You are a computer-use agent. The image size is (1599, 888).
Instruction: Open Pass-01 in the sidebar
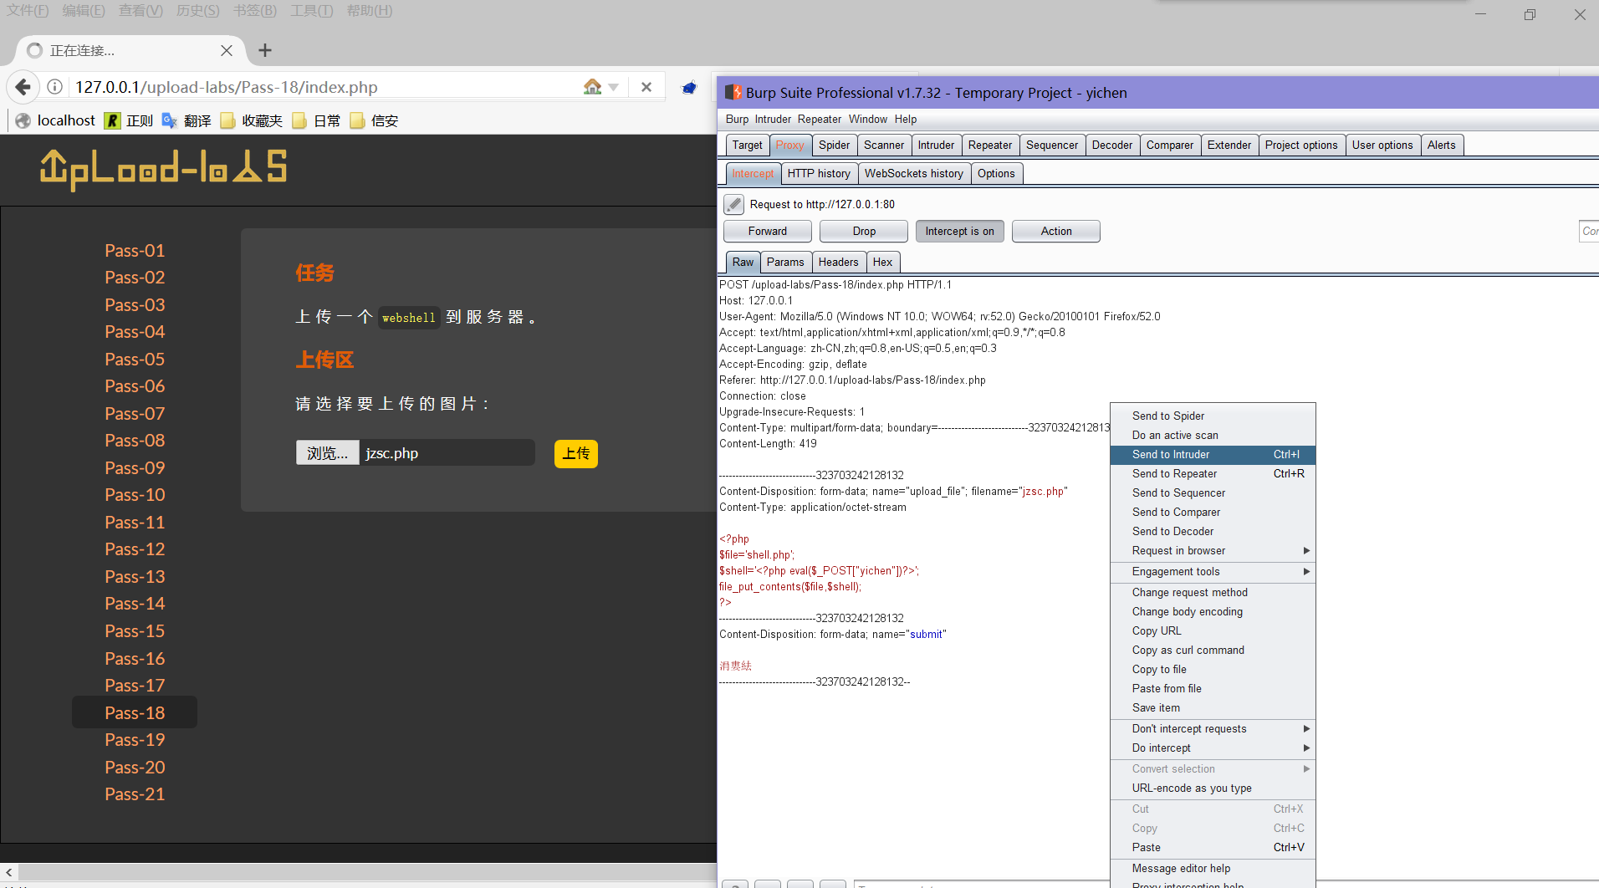tap(135, 251)
